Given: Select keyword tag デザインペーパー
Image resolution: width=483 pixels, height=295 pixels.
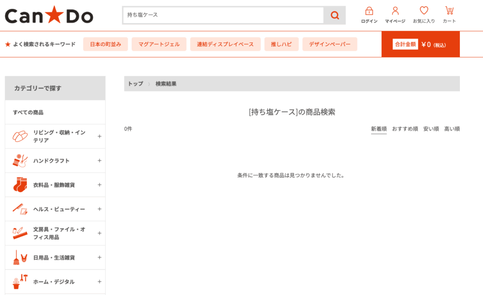Looking at the screenshot, I should coord(330,44).
